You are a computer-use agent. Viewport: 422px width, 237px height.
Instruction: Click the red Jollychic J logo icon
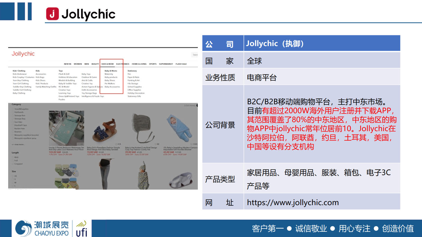point(52,14)
